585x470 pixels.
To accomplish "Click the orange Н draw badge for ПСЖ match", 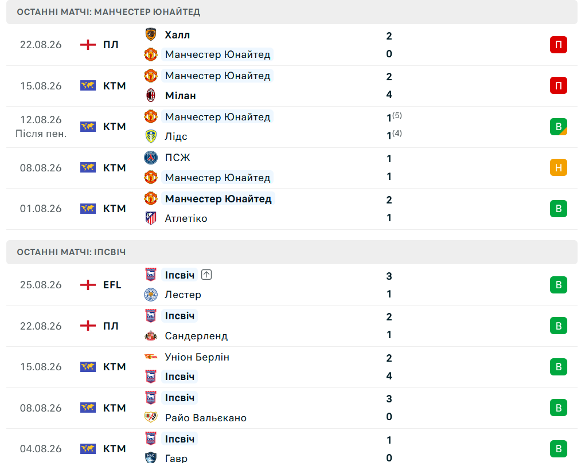I will pyautogui.click(x=558, y=167).
